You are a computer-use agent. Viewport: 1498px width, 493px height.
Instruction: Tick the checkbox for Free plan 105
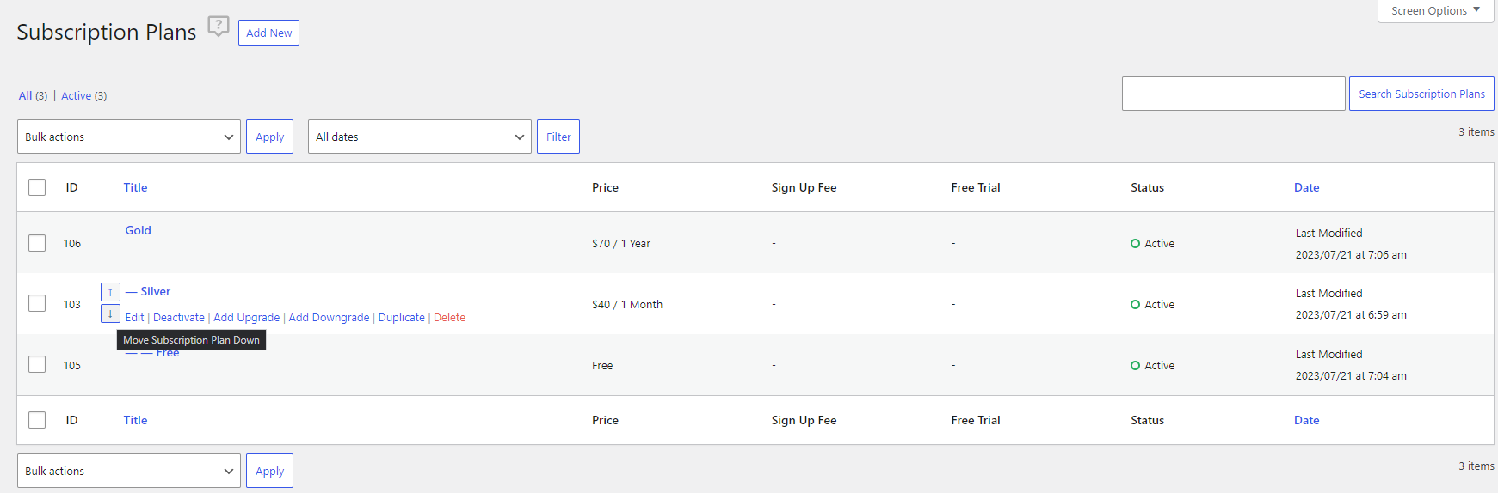pos(37,364)
